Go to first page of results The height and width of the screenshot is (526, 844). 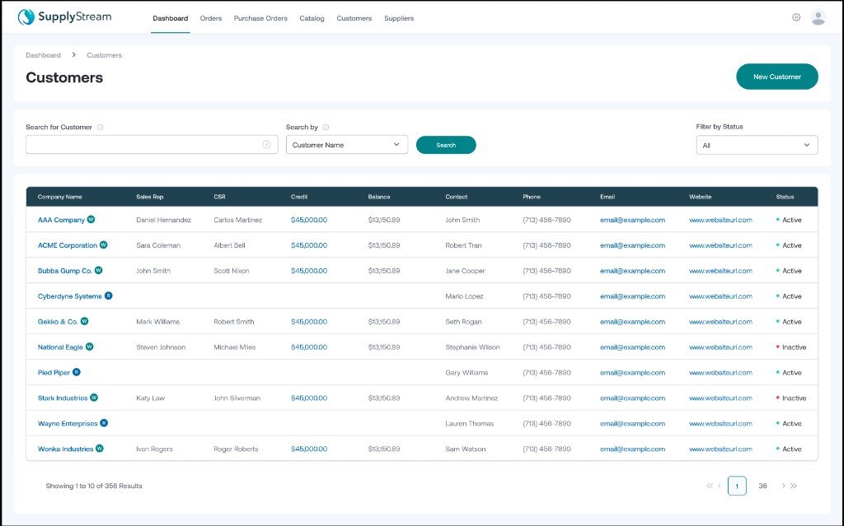tap(709, 486)
